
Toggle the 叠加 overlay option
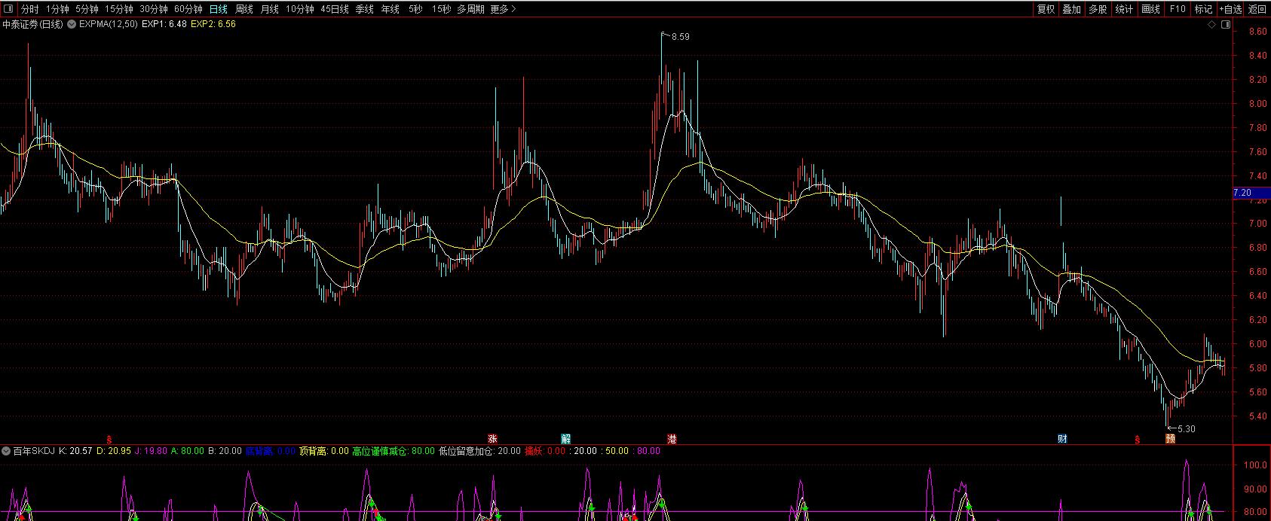1071,9
